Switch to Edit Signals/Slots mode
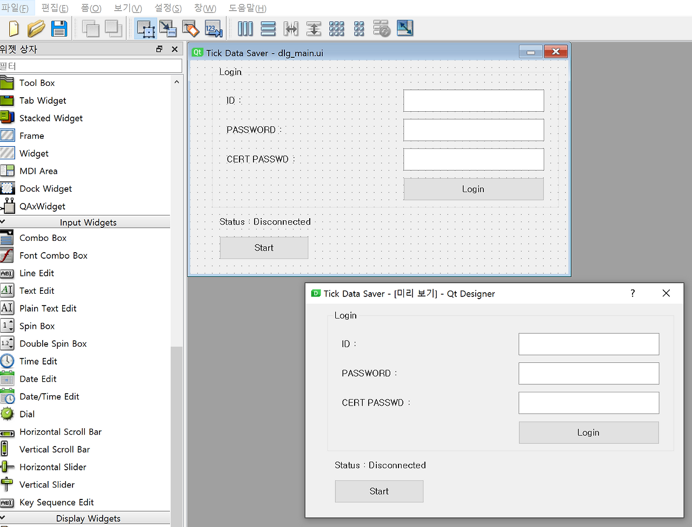Image resolution: width=692 pixels, height=527 pixels. 168,29
